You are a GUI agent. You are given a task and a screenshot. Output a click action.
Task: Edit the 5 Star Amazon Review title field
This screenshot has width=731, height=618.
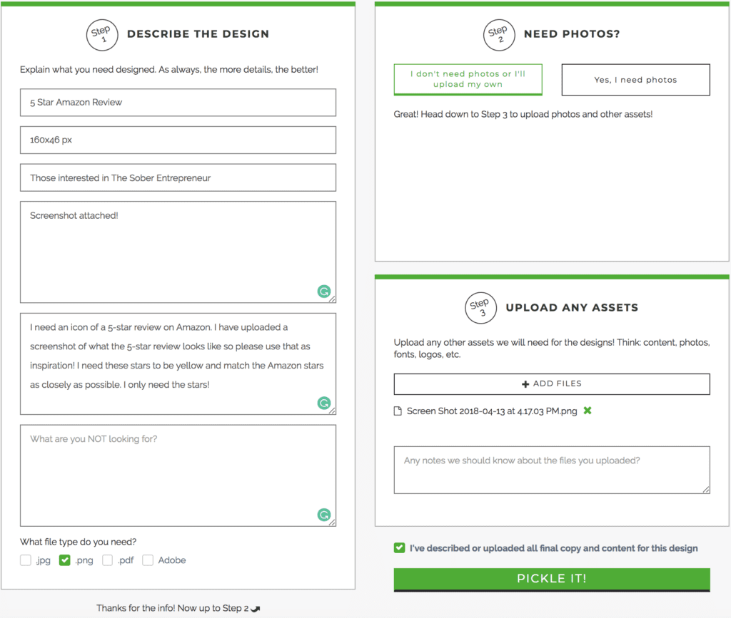click(x=178, y=103)
